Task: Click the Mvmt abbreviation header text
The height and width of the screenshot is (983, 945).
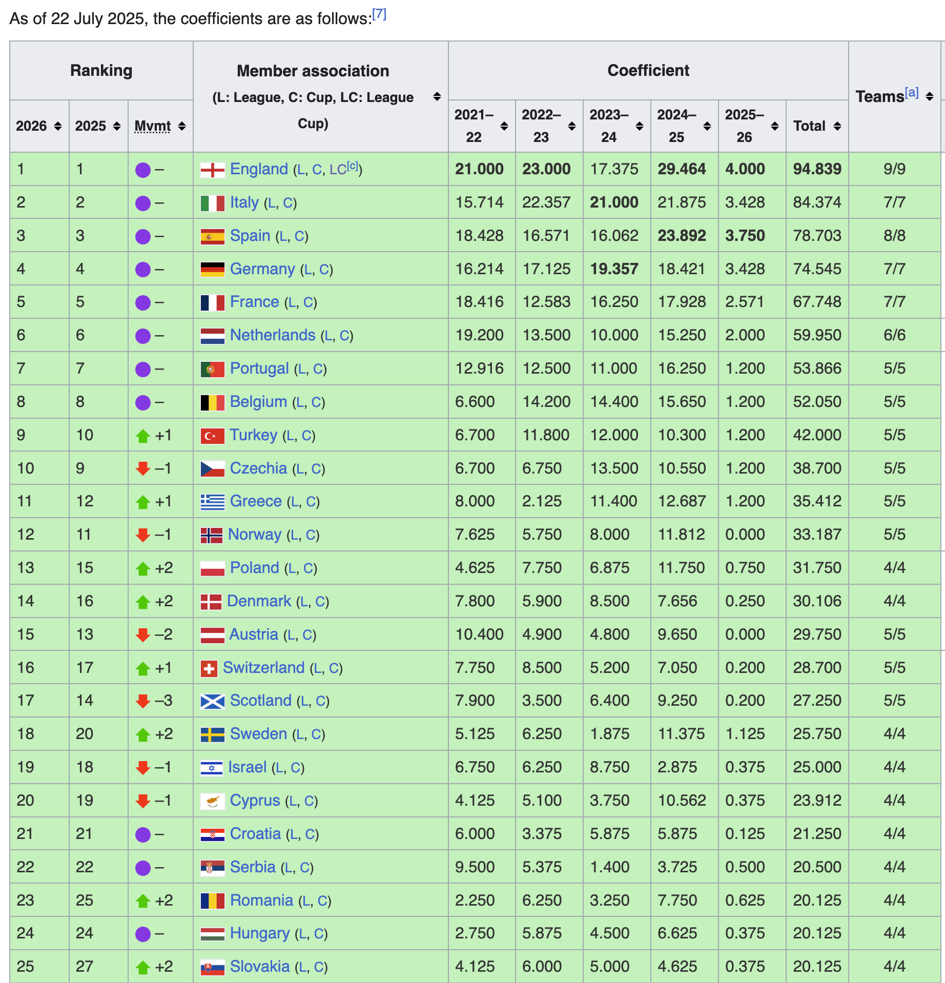Action: pos(153,126)
